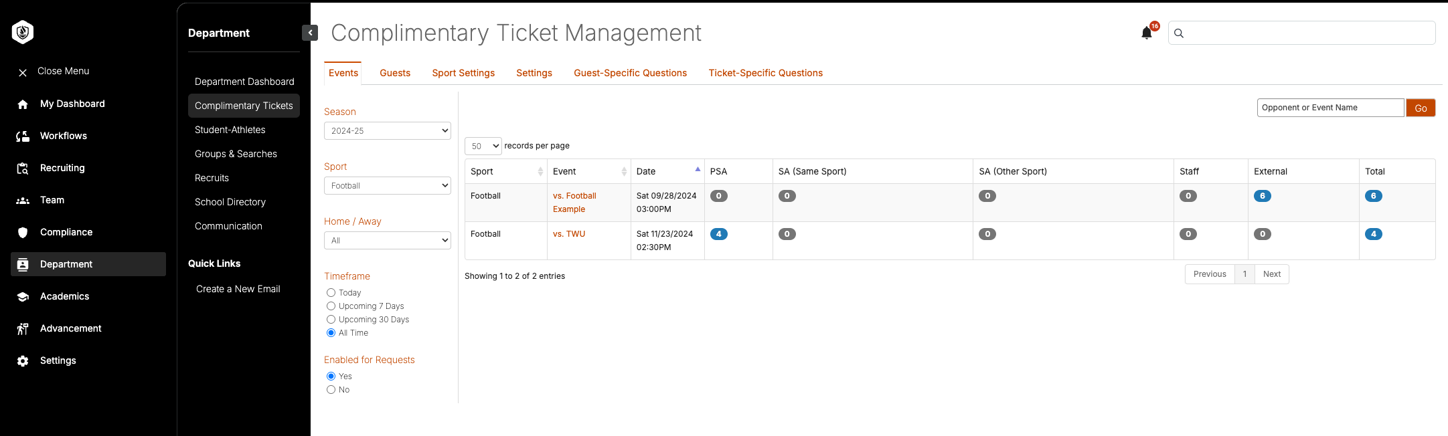Click the Previous pagination button
This screenshot has height=436, width=1448.
1210,274
